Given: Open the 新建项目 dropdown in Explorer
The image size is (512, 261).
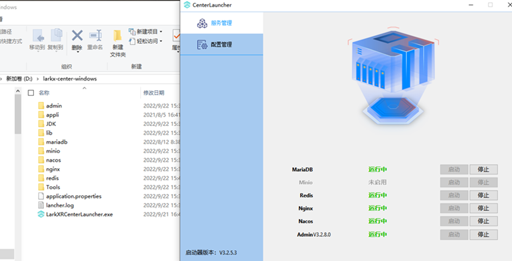Looking at the screenshot, I should click(146, 31).
